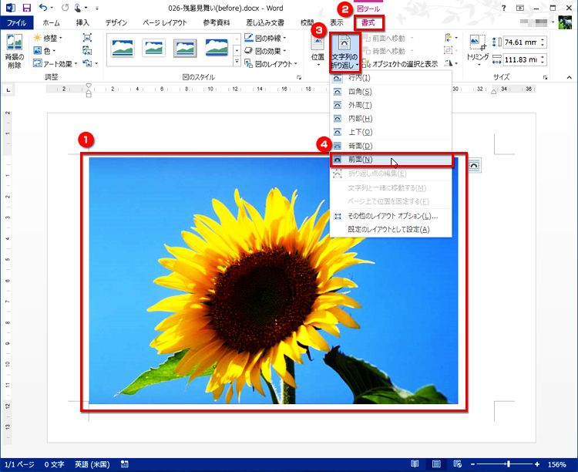The image size is (578, 472).
Task: Click the 0 文字 word count
Action: (x=54, y=464)
